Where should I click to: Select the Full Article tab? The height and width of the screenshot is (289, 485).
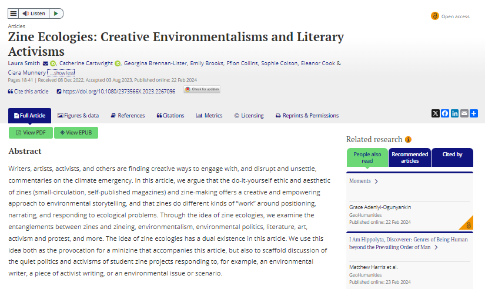click(x=30, y=116)
